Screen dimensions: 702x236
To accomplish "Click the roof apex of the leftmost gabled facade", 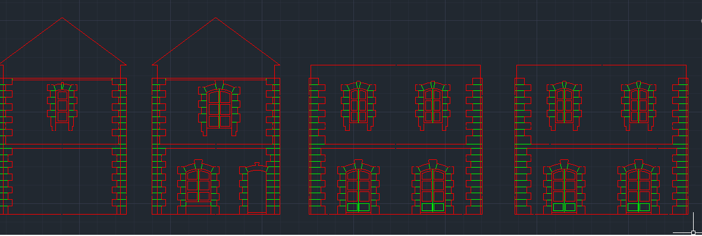I will coord(62,18).
